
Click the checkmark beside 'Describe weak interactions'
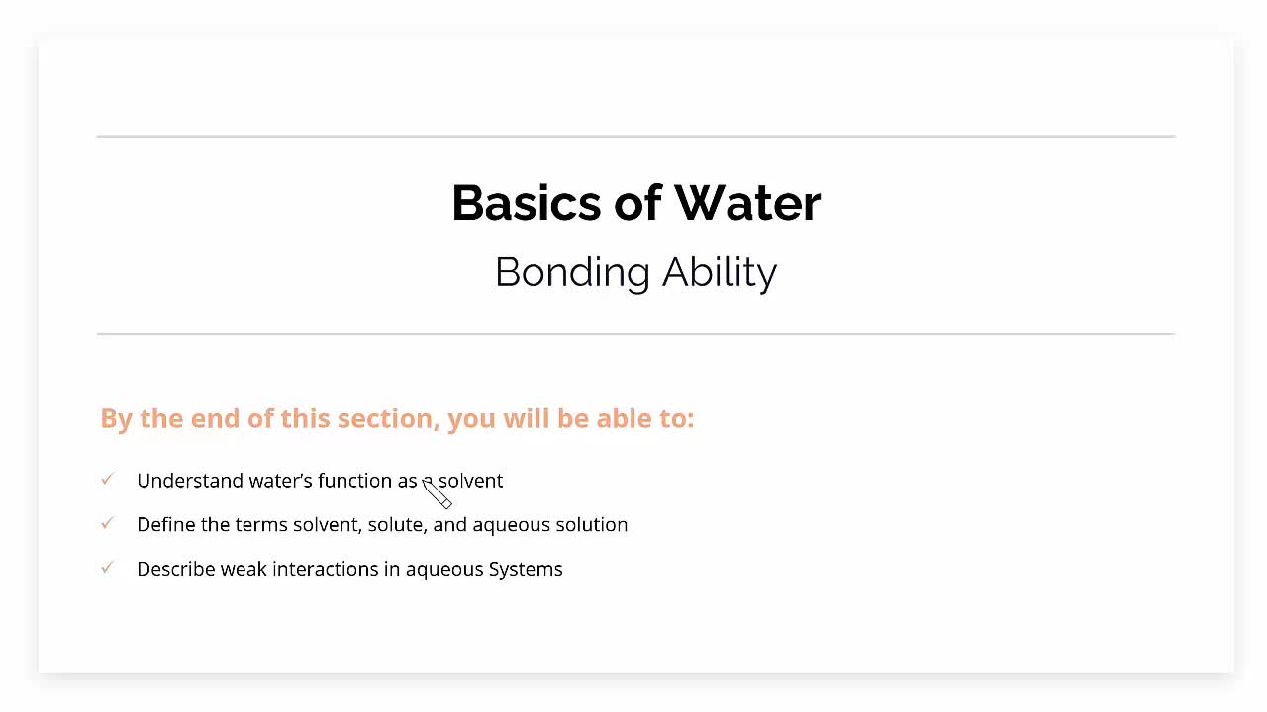coord(107,568)
